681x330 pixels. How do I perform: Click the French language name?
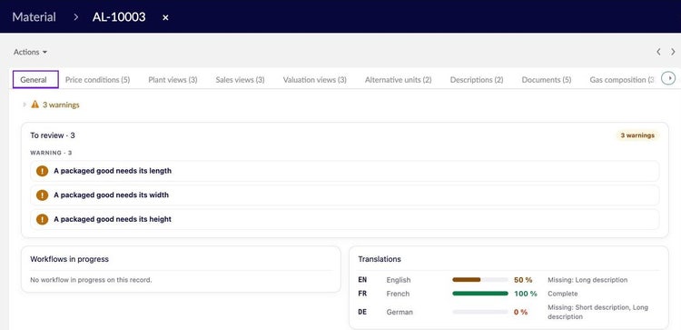(x=398, y=294)
